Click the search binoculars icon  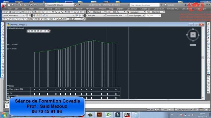162,5
